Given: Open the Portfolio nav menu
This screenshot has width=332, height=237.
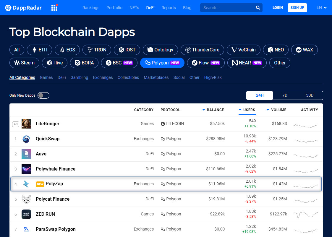Looking at the screenshot, I should point(114,8).
